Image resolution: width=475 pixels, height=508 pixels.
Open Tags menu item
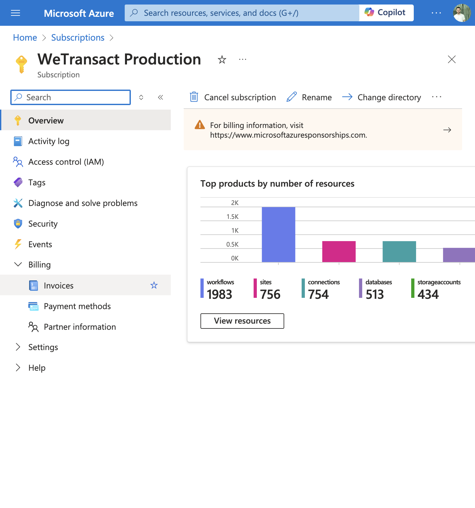(x=85, y=182)
